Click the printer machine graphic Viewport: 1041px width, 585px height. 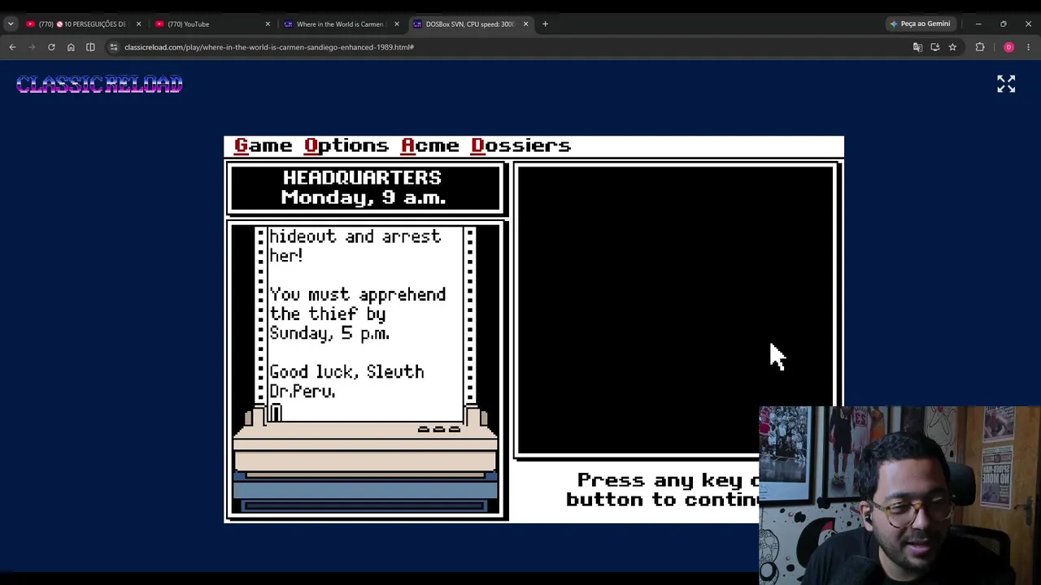click(x=365, y=461)
